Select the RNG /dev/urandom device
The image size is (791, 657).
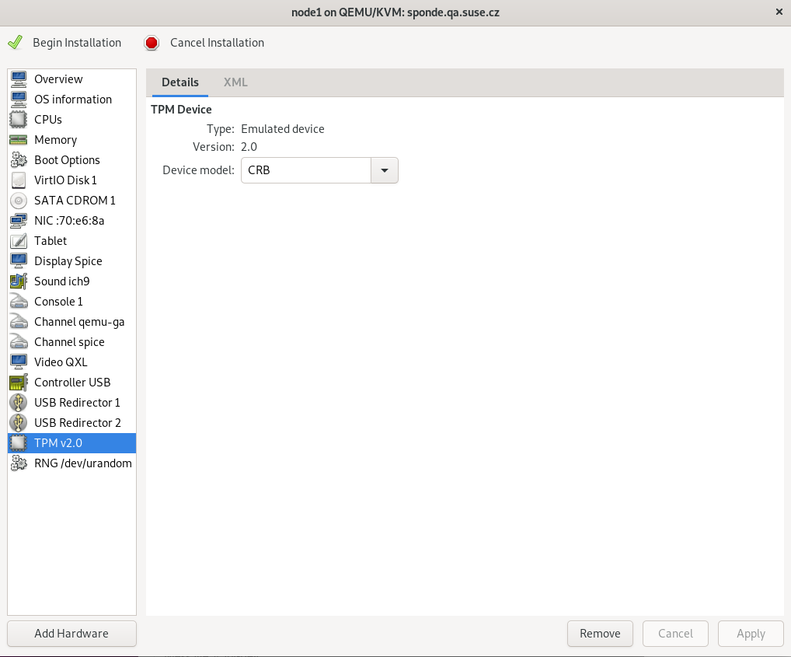[82, 463]
